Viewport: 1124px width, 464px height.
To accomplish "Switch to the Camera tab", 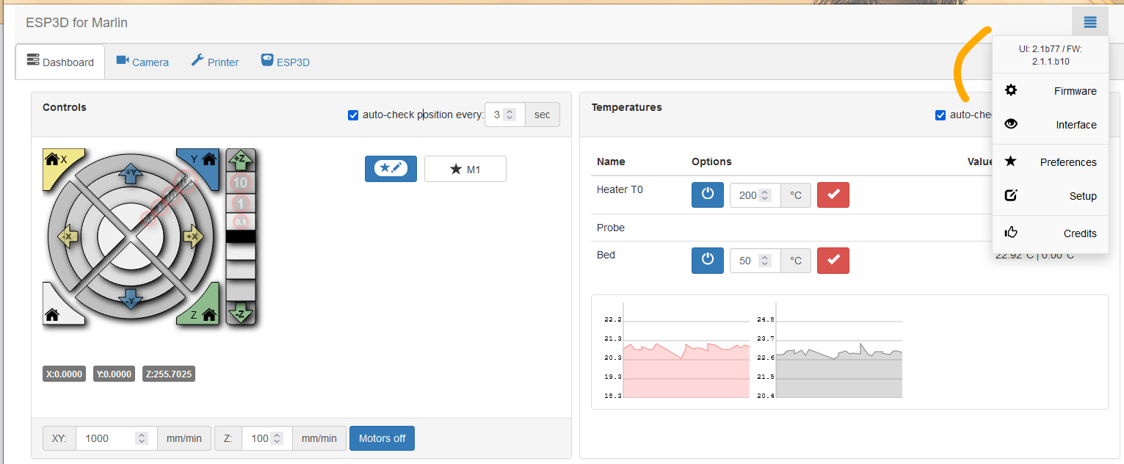I will coord(142,62).
